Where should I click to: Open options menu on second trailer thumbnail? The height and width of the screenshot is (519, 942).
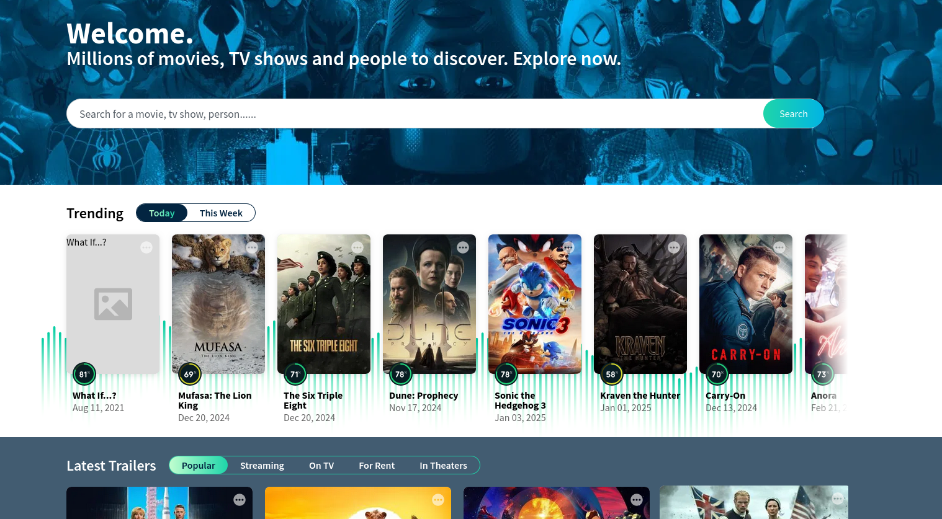438,500
